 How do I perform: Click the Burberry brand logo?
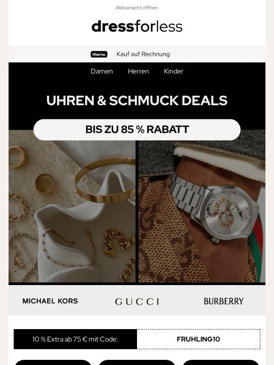223,301
